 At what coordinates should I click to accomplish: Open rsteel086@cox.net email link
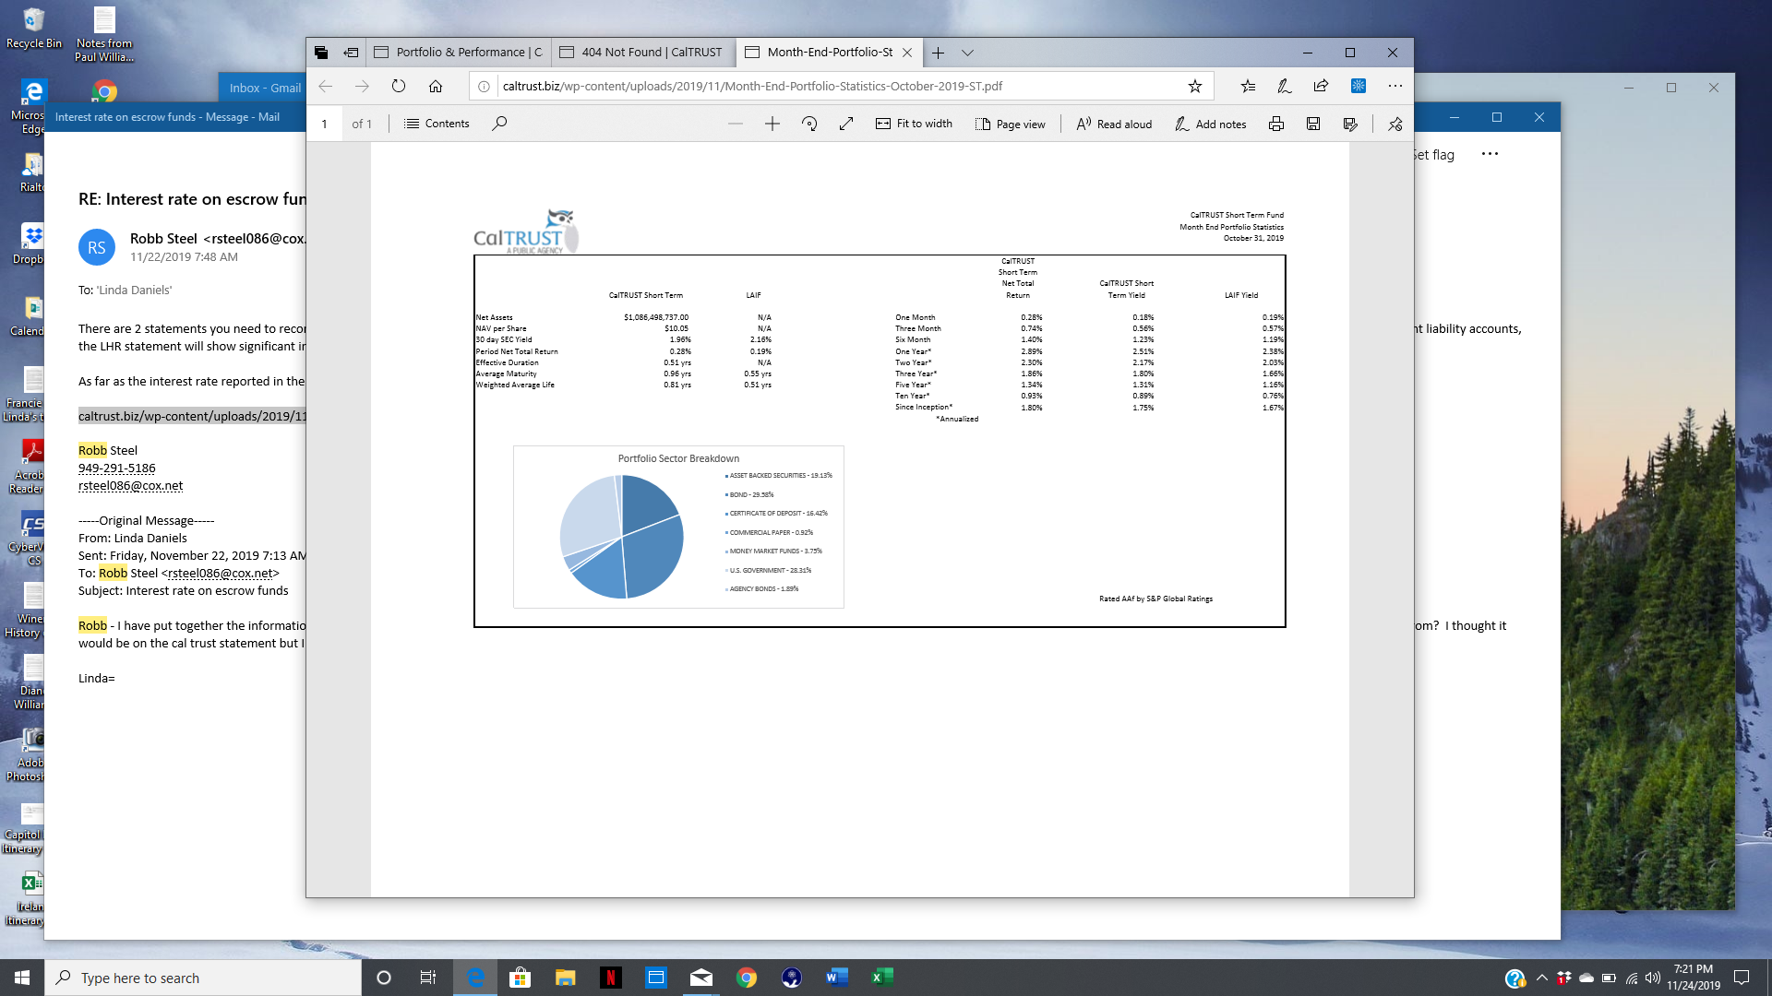coord(130,486)
